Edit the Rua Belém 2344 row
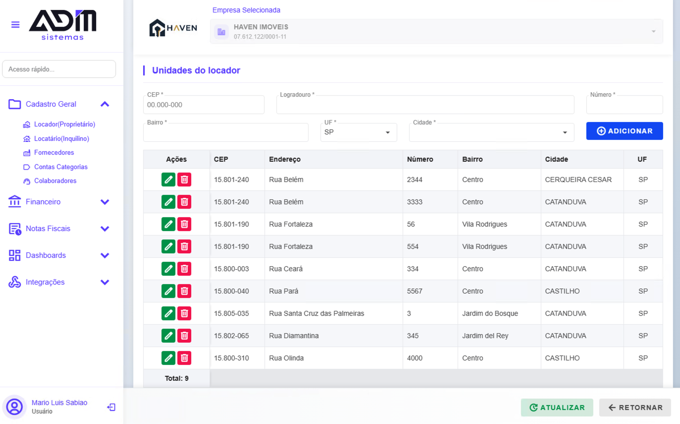680x424 pixels. 168,180
